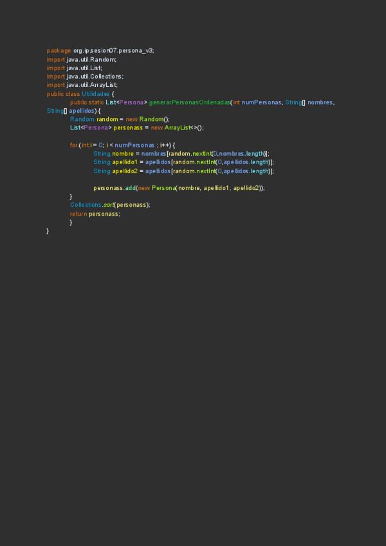
Task: Select the 'java.util.List' import line
Action: pos(84,68)
